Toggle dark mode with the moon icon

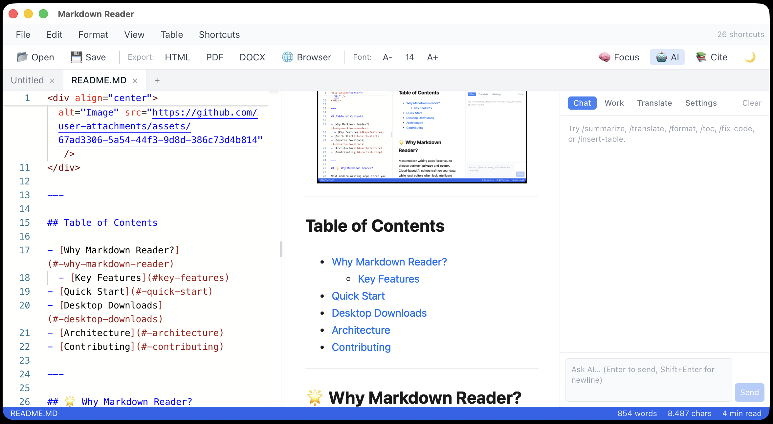tap(750, 57)
